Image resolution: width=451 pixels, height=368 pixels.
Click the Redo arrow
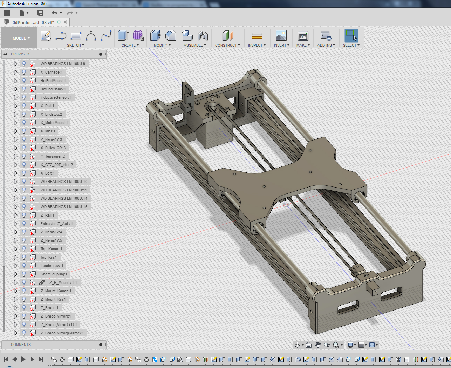(70, 13)
